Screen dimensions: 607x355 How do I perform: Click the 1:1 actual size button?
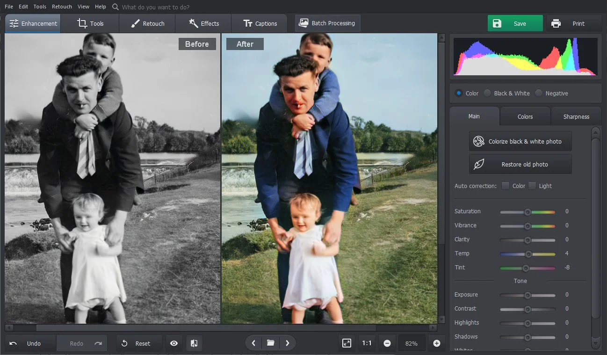367,343
